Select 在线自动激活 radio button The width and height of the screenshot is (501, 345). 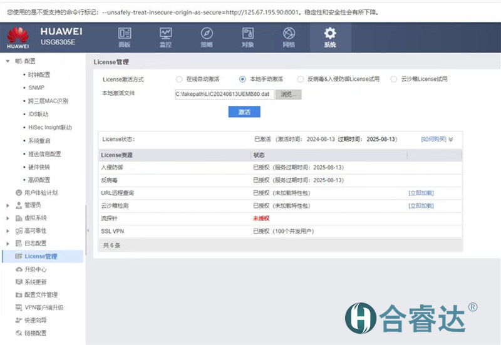[179, 80]
